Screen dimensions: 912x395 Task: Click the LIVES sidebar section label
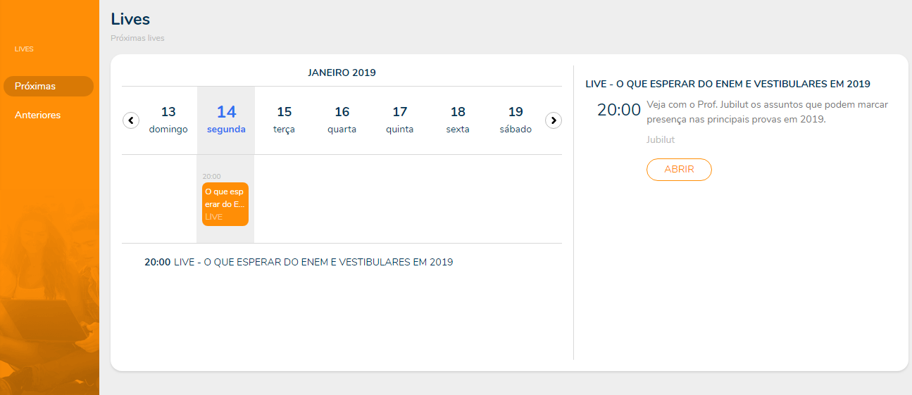pyautogui.click(x=24, y=49)
